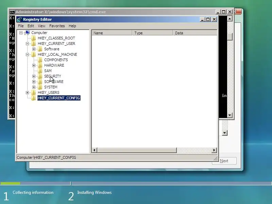Click the HARDWARE folder icon

(x=40, y=65)
